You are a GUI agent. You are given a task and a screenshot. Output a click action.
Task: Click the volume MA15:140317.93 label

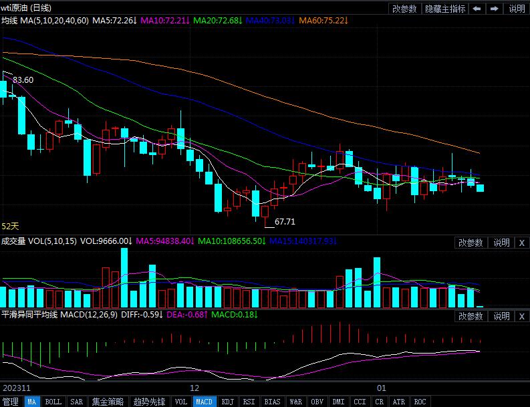303,241
